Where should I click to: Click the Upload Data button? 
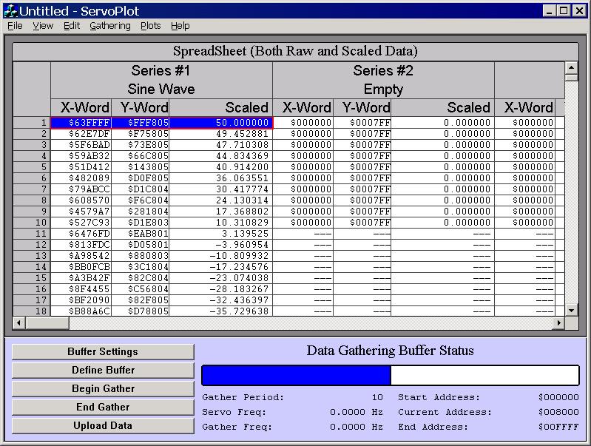[x=103, y=425]
